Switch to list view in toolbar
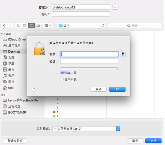165x145 pixels. coord(25,26)
